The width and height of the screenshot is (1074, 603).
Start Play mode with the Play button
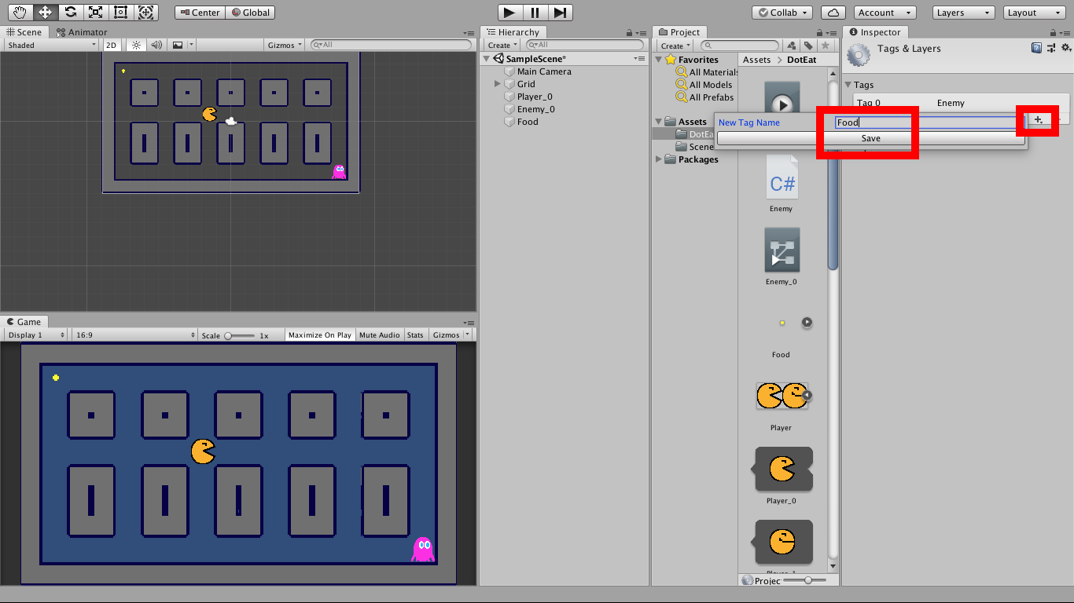click(510, 13)
